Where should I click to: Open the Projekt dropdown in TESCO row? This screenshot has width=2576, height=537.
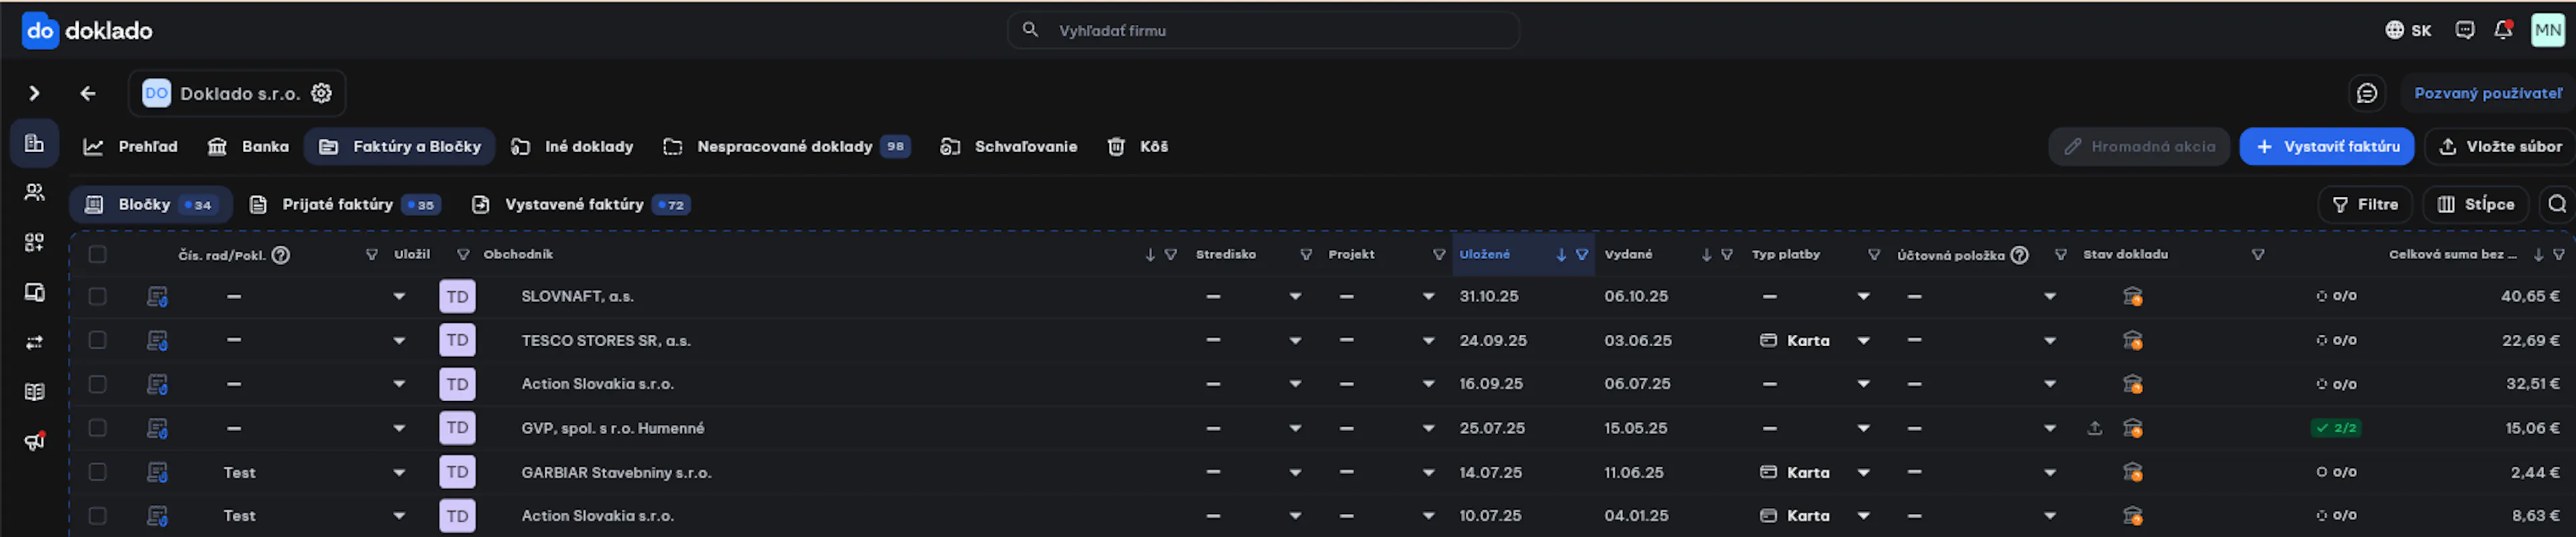[1428, 340]
